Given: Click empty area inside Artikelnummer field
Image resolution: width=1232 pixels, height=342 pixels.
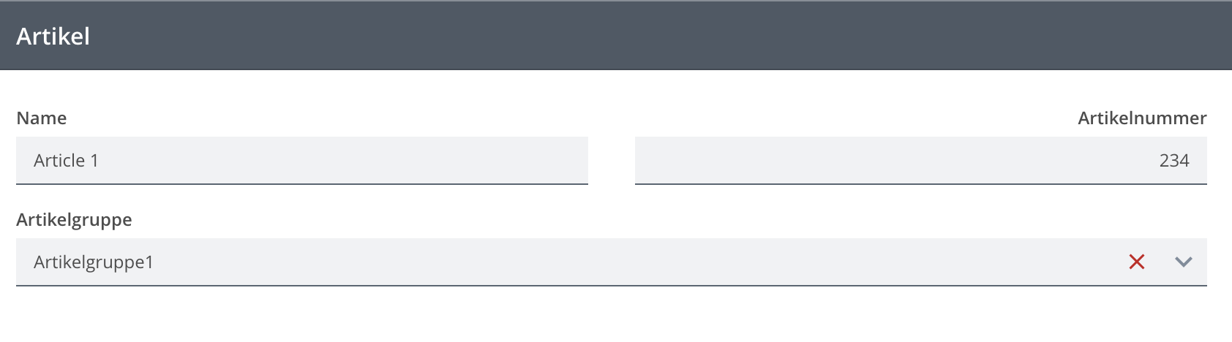Looking at the screenshot, I should point(878,161).
